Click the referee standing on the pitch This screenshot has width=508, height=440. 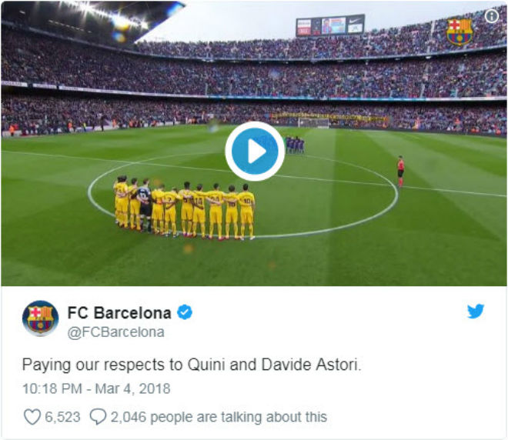400,170
